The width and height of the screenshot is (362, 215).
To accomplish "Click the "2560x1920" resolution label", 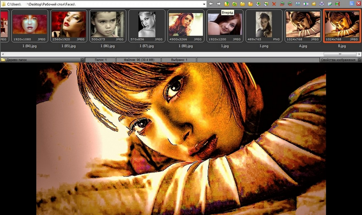I will coord(61,39).
